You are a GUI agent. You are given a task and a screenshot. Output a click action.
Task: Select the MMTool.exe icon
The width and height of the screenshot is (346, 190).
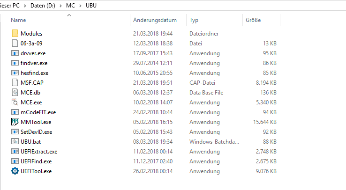pyautogui.click(x=15, y=122)
